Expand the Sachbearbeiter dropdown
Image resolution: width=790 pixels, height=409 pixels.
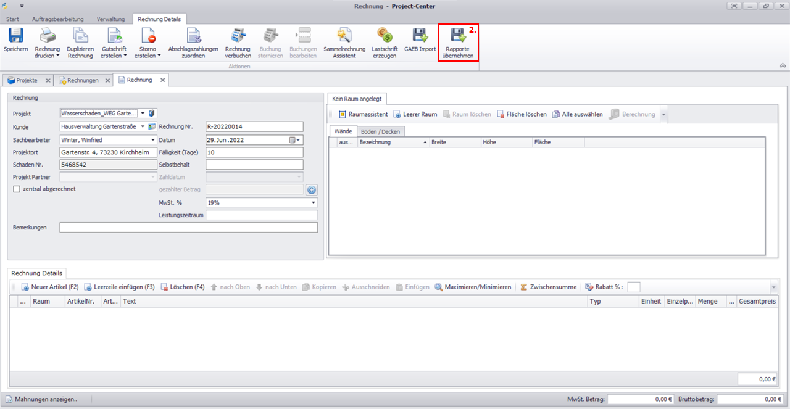point(153,140)
